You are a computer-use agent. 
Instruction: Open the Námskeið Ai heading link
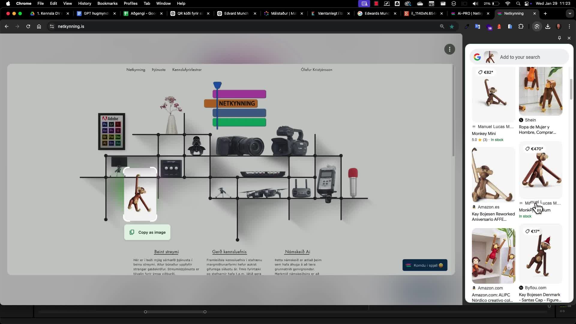point(298,252)
